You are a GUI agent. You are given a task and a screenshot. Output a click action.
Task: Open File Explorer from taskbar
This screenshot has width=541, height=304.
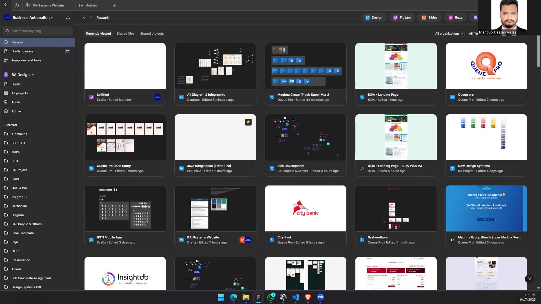[x=246, y=297]
